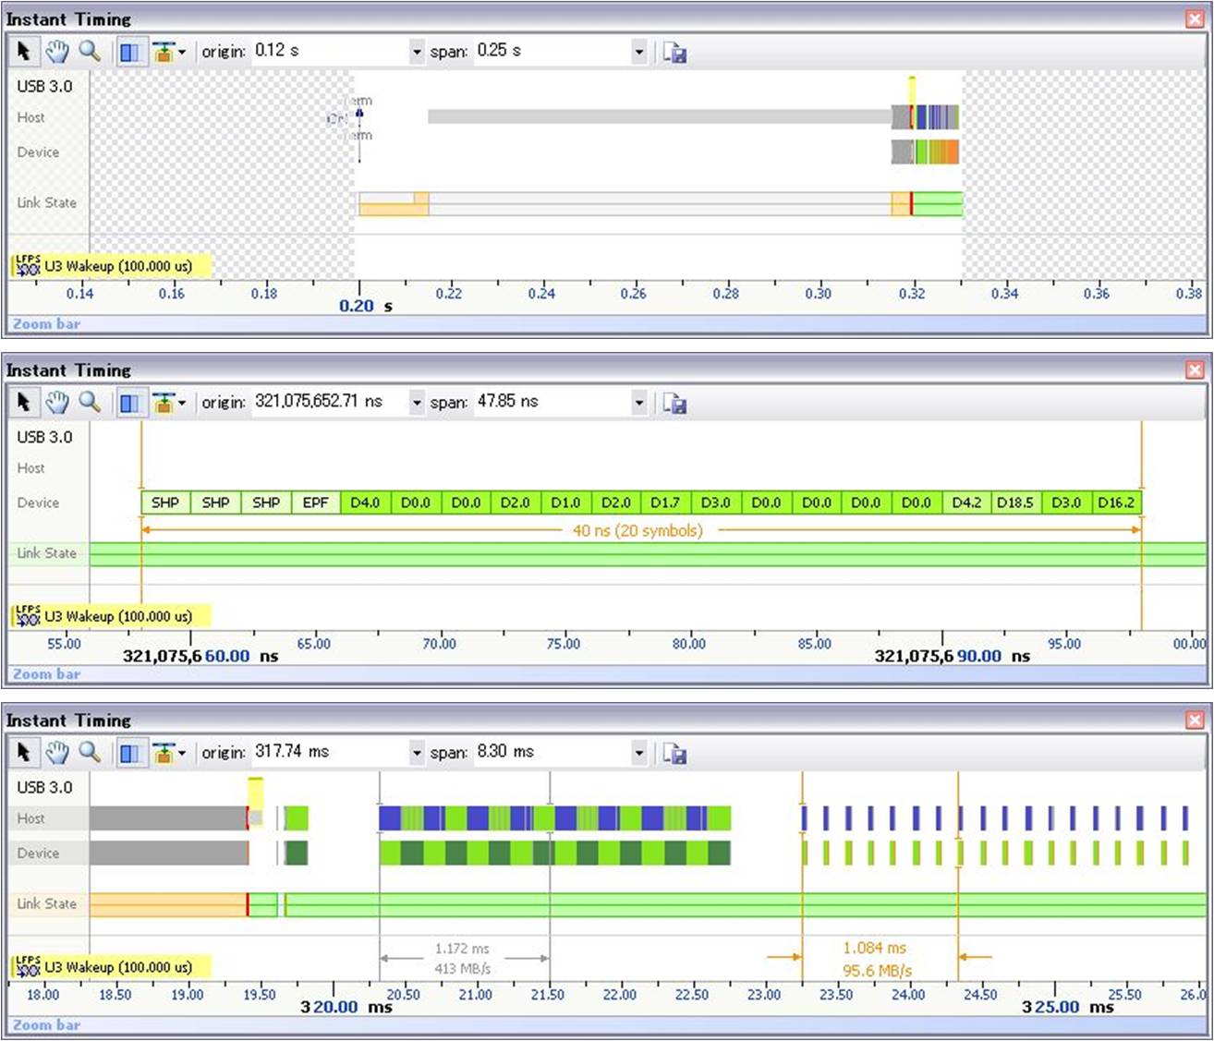Click the 40 ns (20 symbols) measurement label

[637, 530]
